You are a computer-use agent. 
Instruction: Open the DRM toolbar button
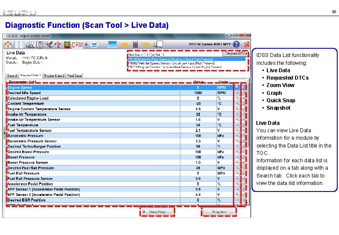click(77, 45)
